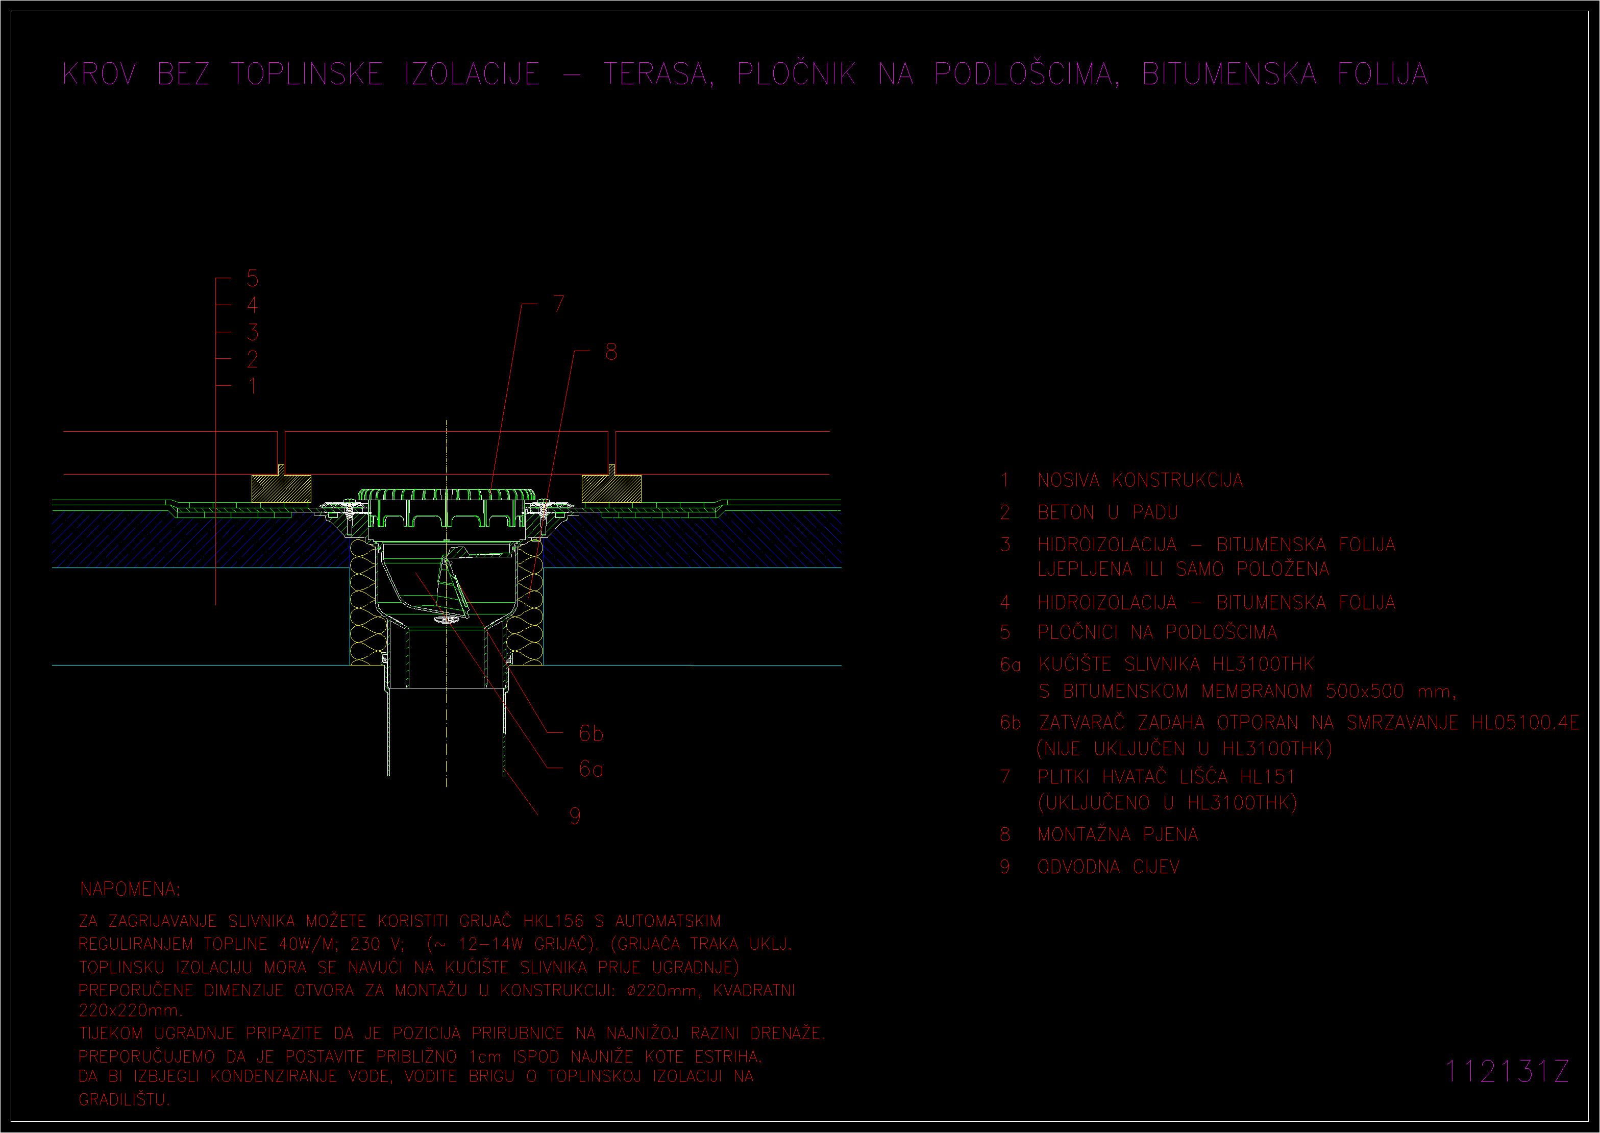The height and width of the screenshot is (1133, 1600).
Task: Click note line starting 'DA BI IZBJEGLI KONDENZIRANJE'
Action: pyautogui.click(x=416, y=1076)
